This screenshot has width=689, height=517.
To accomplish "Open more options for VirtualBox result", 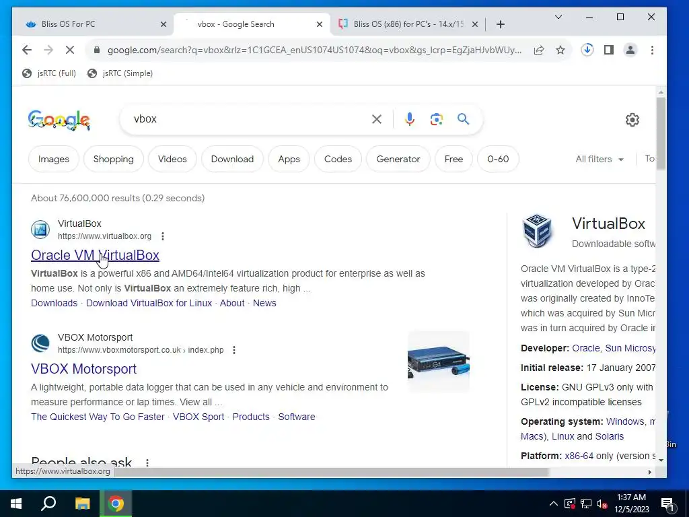I will coord(163,236).
